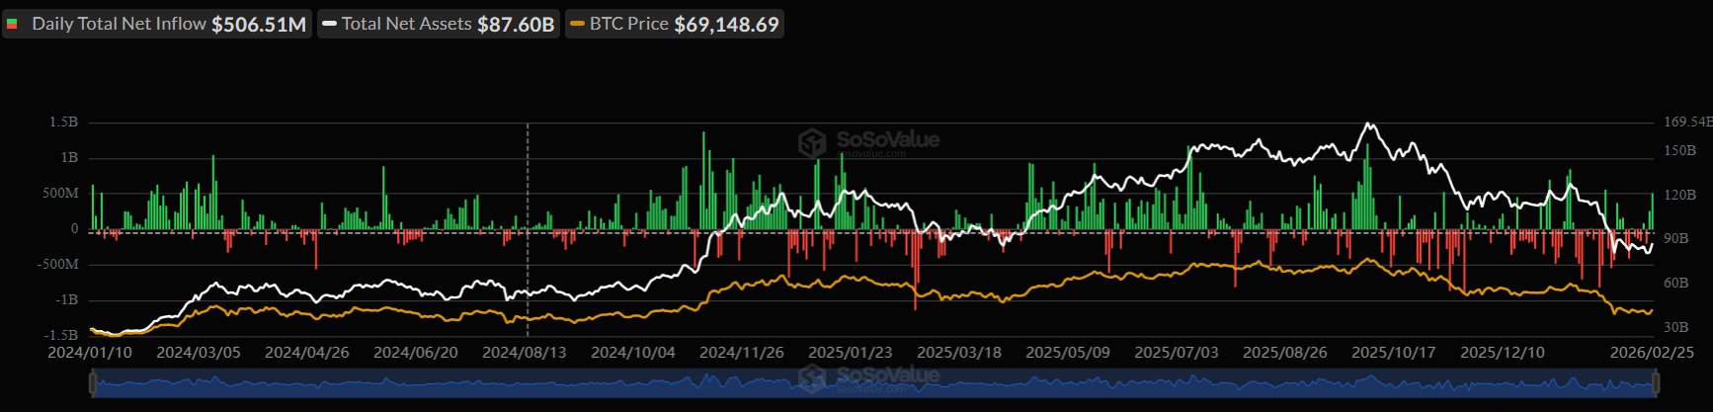Click the 2025/10/17 date label on axis
The height and width of the screenshot is (412, 1713).
[1393, 353]
